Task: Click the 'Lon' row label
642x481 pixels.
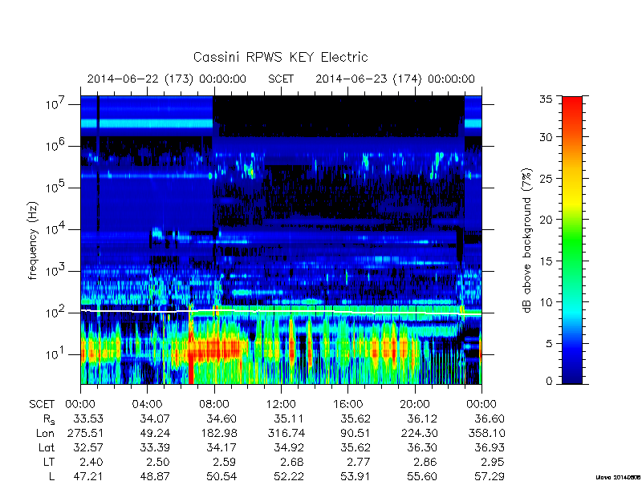Action: [46, 433]
